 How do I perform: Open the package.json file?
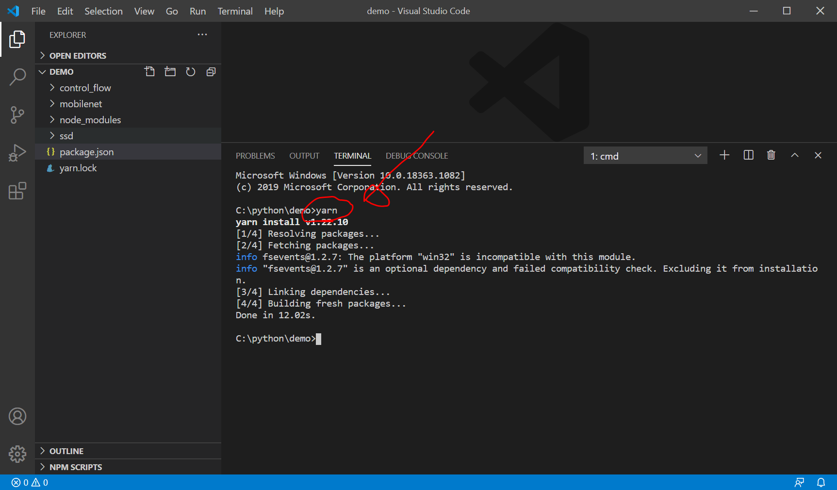[x=128, y=152]
